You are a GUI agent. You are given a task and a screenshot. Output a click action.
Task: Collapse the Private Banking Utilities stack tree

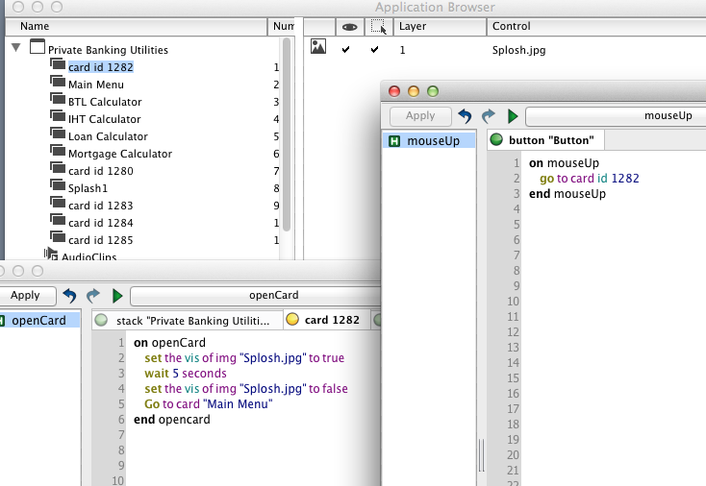(16, 48)
